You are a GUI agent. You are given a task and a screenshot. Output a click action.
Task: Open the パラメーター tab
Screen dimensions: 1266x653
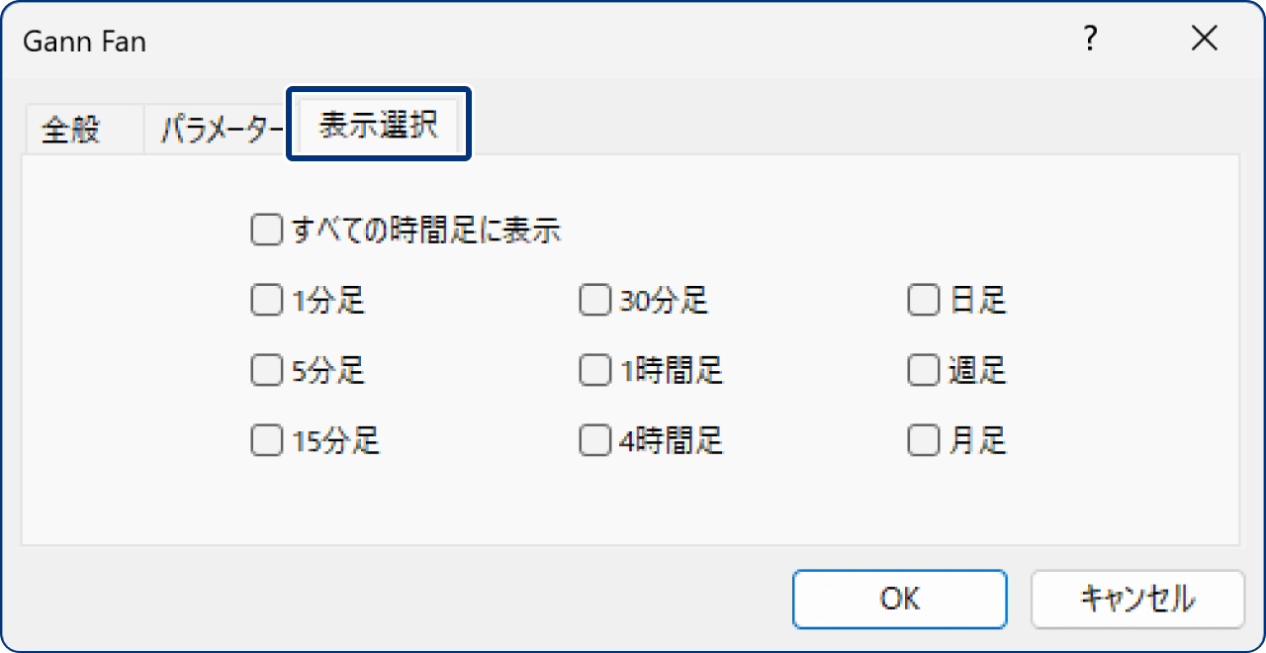[x=222, y=130]
